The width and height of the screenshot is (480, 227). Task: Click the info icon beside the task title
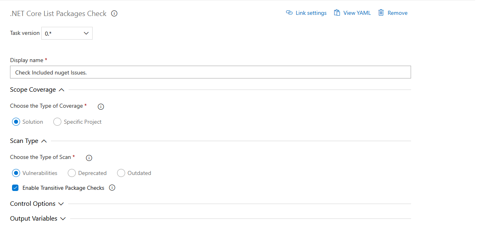(114, 14)
